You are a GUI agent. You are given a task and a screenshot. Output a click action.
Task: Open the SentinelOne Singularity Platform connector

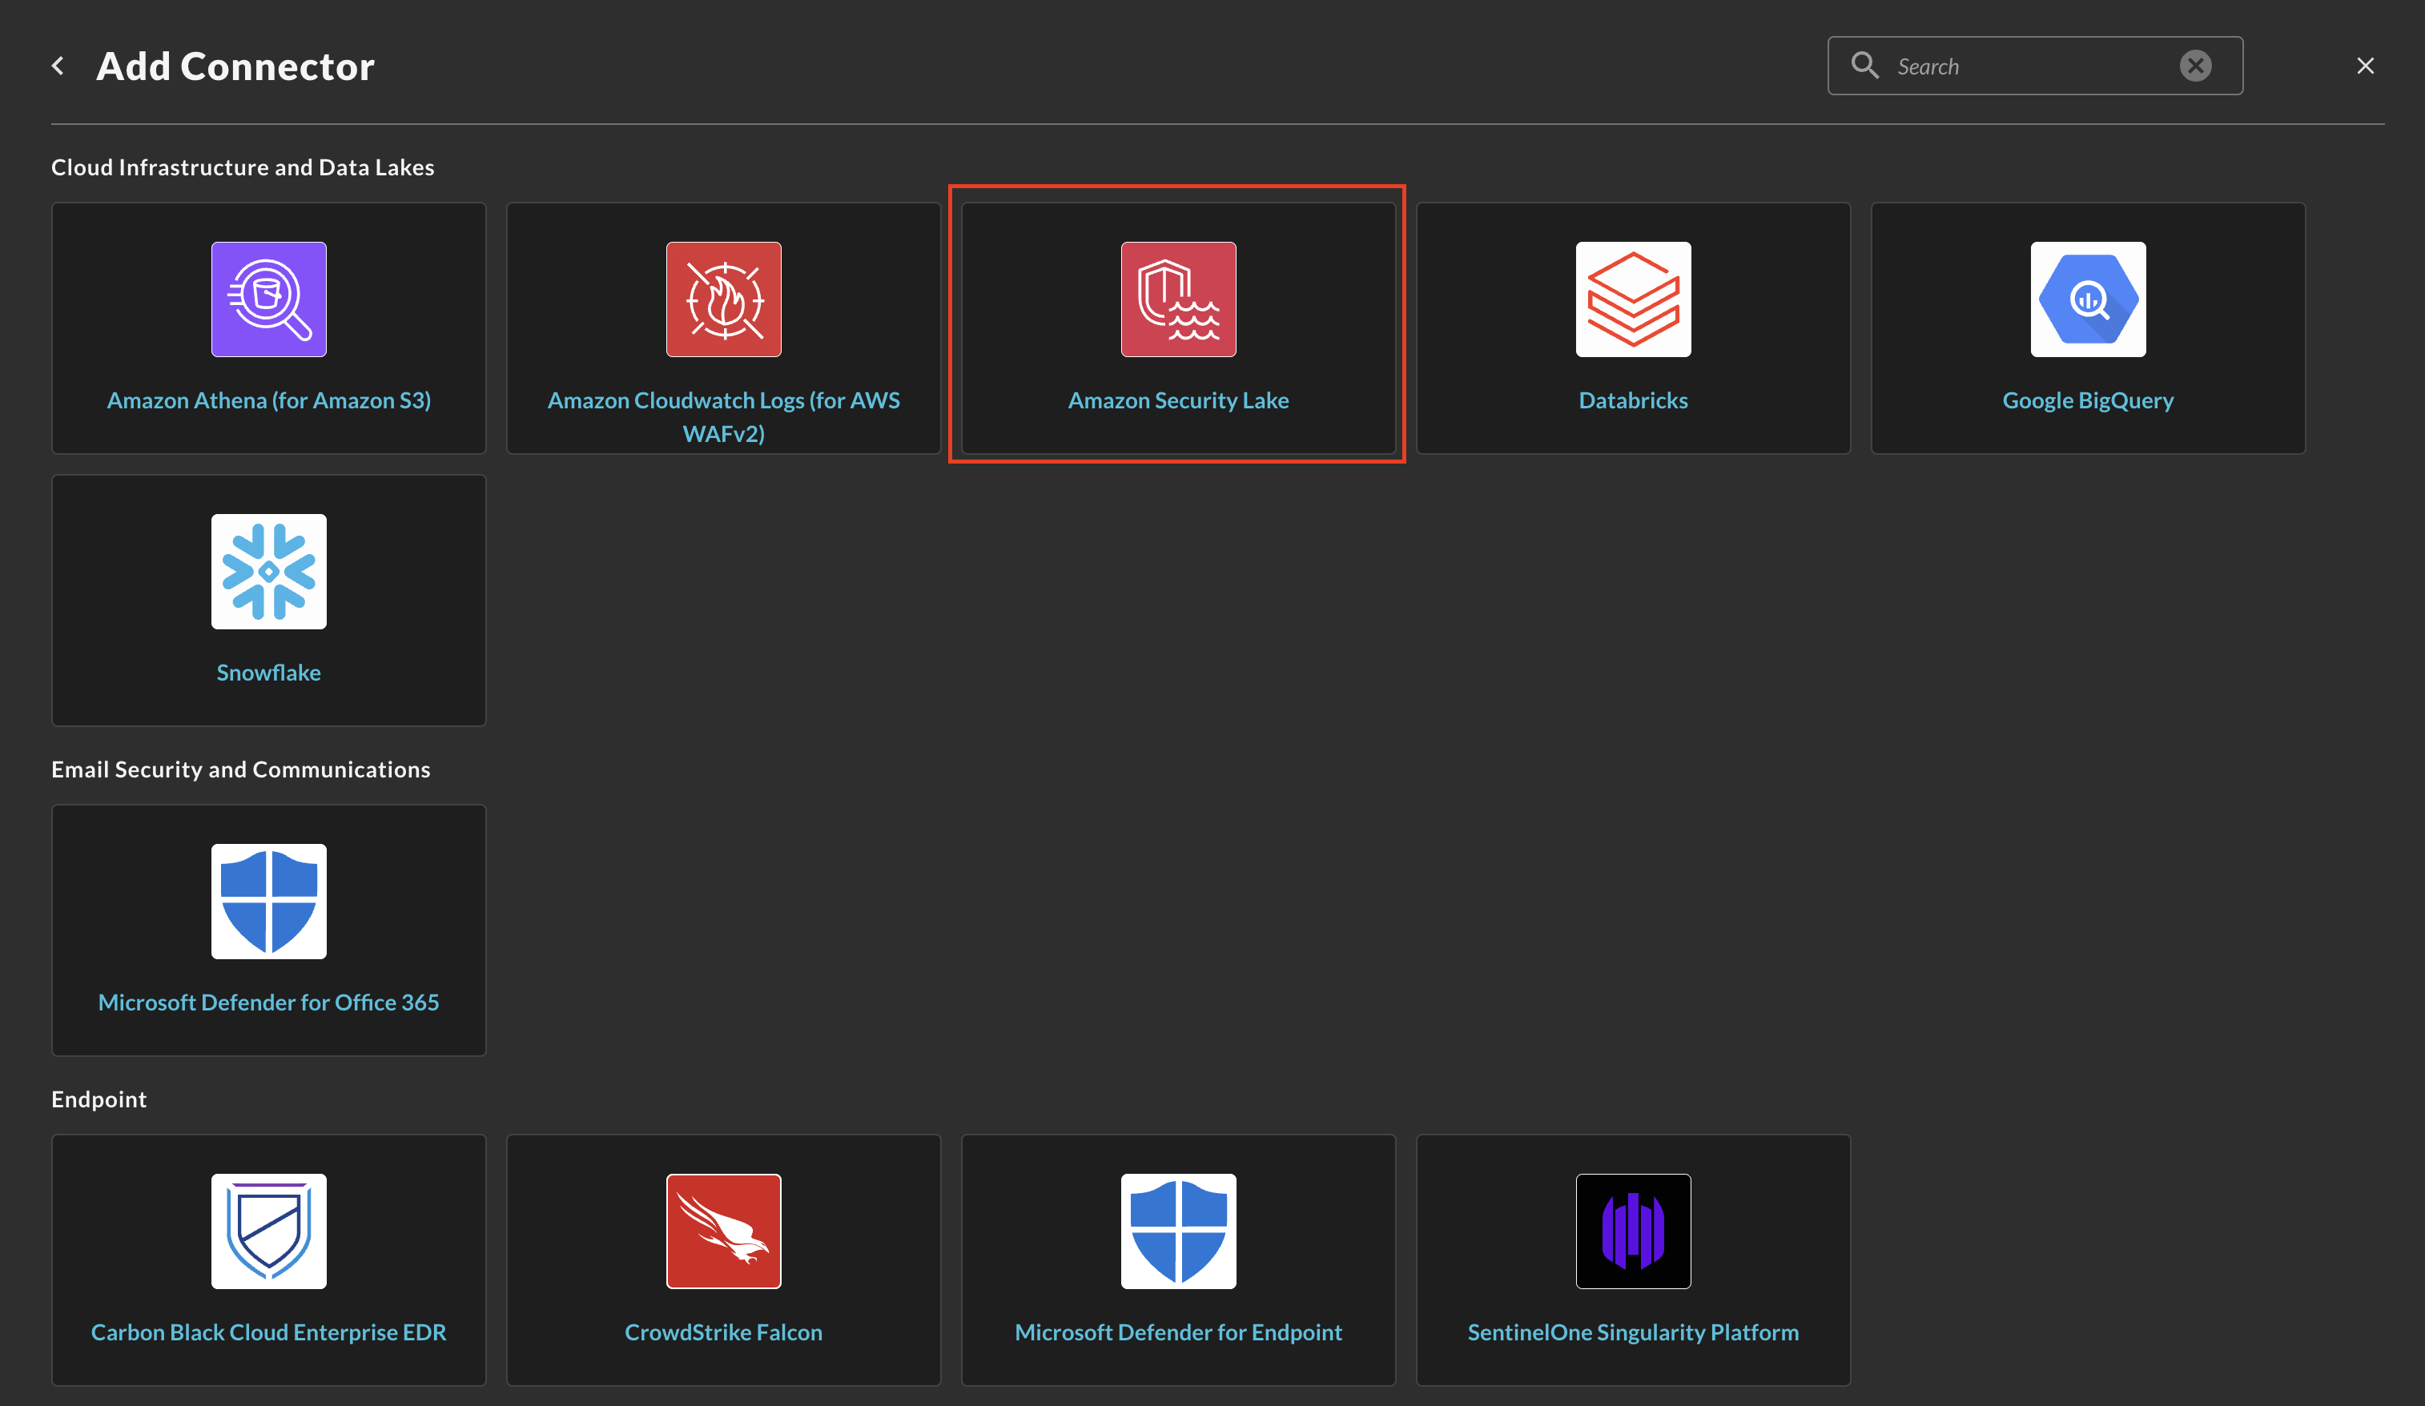(x=1634, y=1259)
